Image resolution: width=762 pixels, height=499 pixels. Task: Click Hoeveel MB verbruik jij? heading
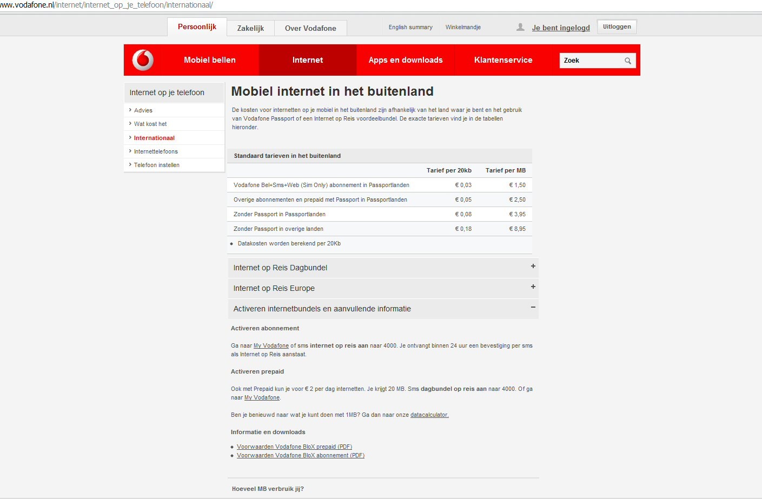[268, 489]
